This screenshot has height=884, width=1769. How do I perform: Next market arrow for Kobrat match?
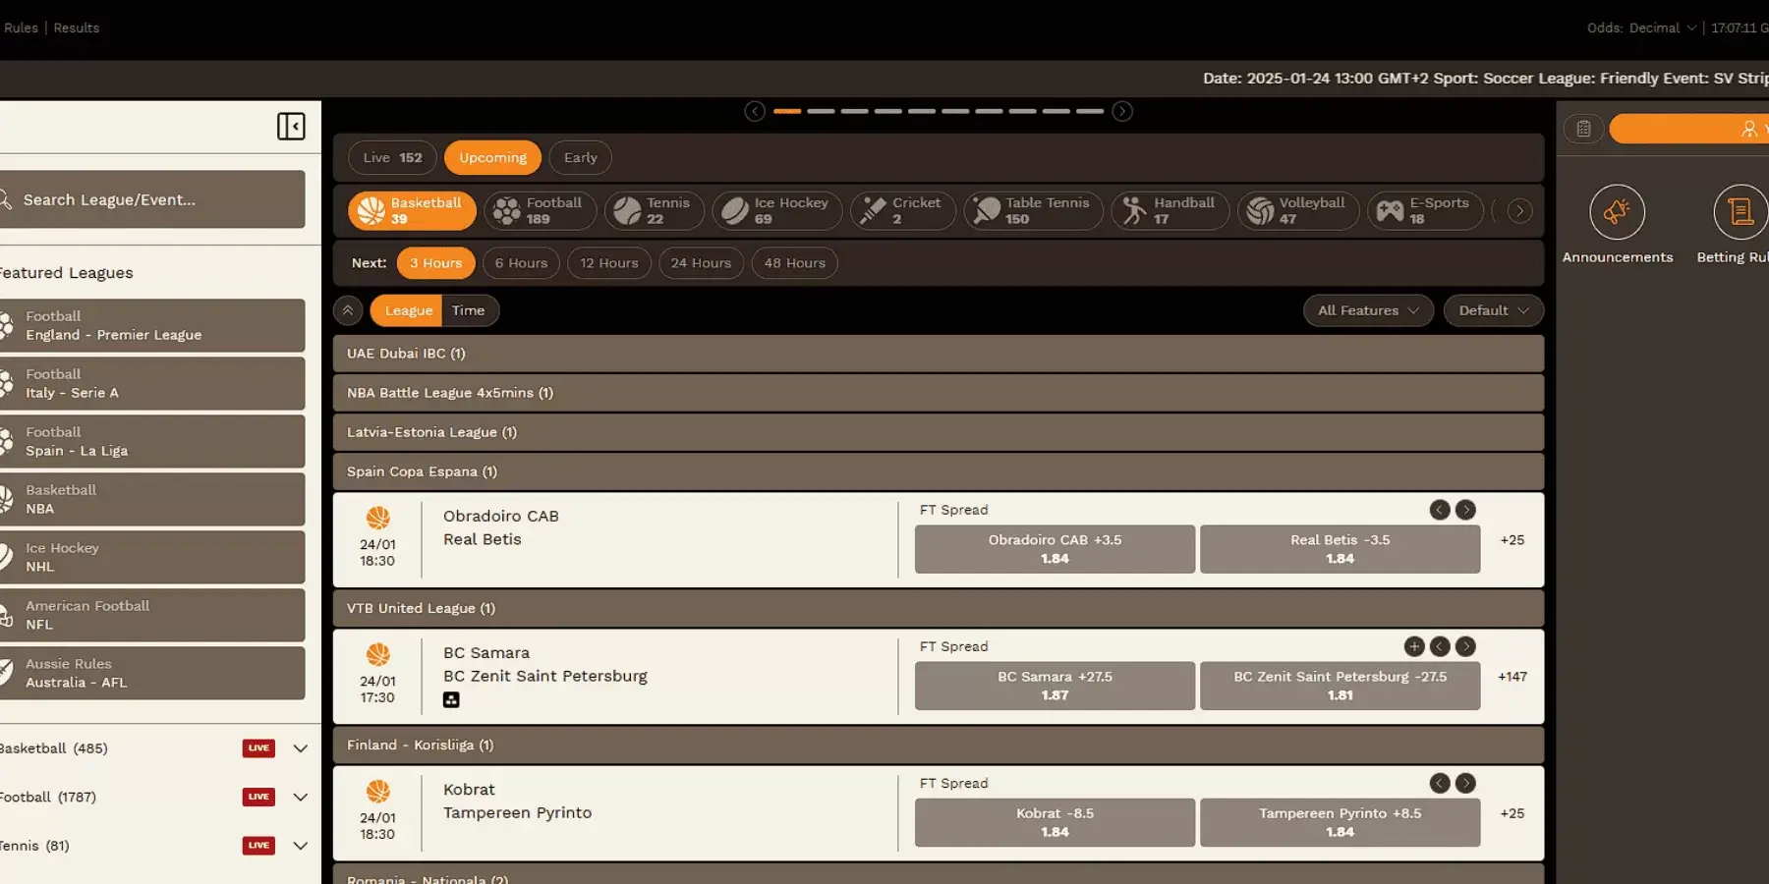pos(1465,783)
